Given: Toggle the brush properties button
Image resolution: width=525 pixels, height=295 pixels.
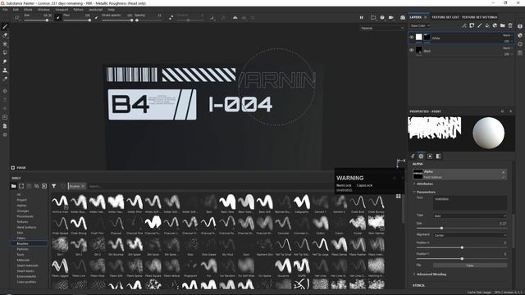Looking at the screenshot, I should pyautogui.click(x=413, y=157).
